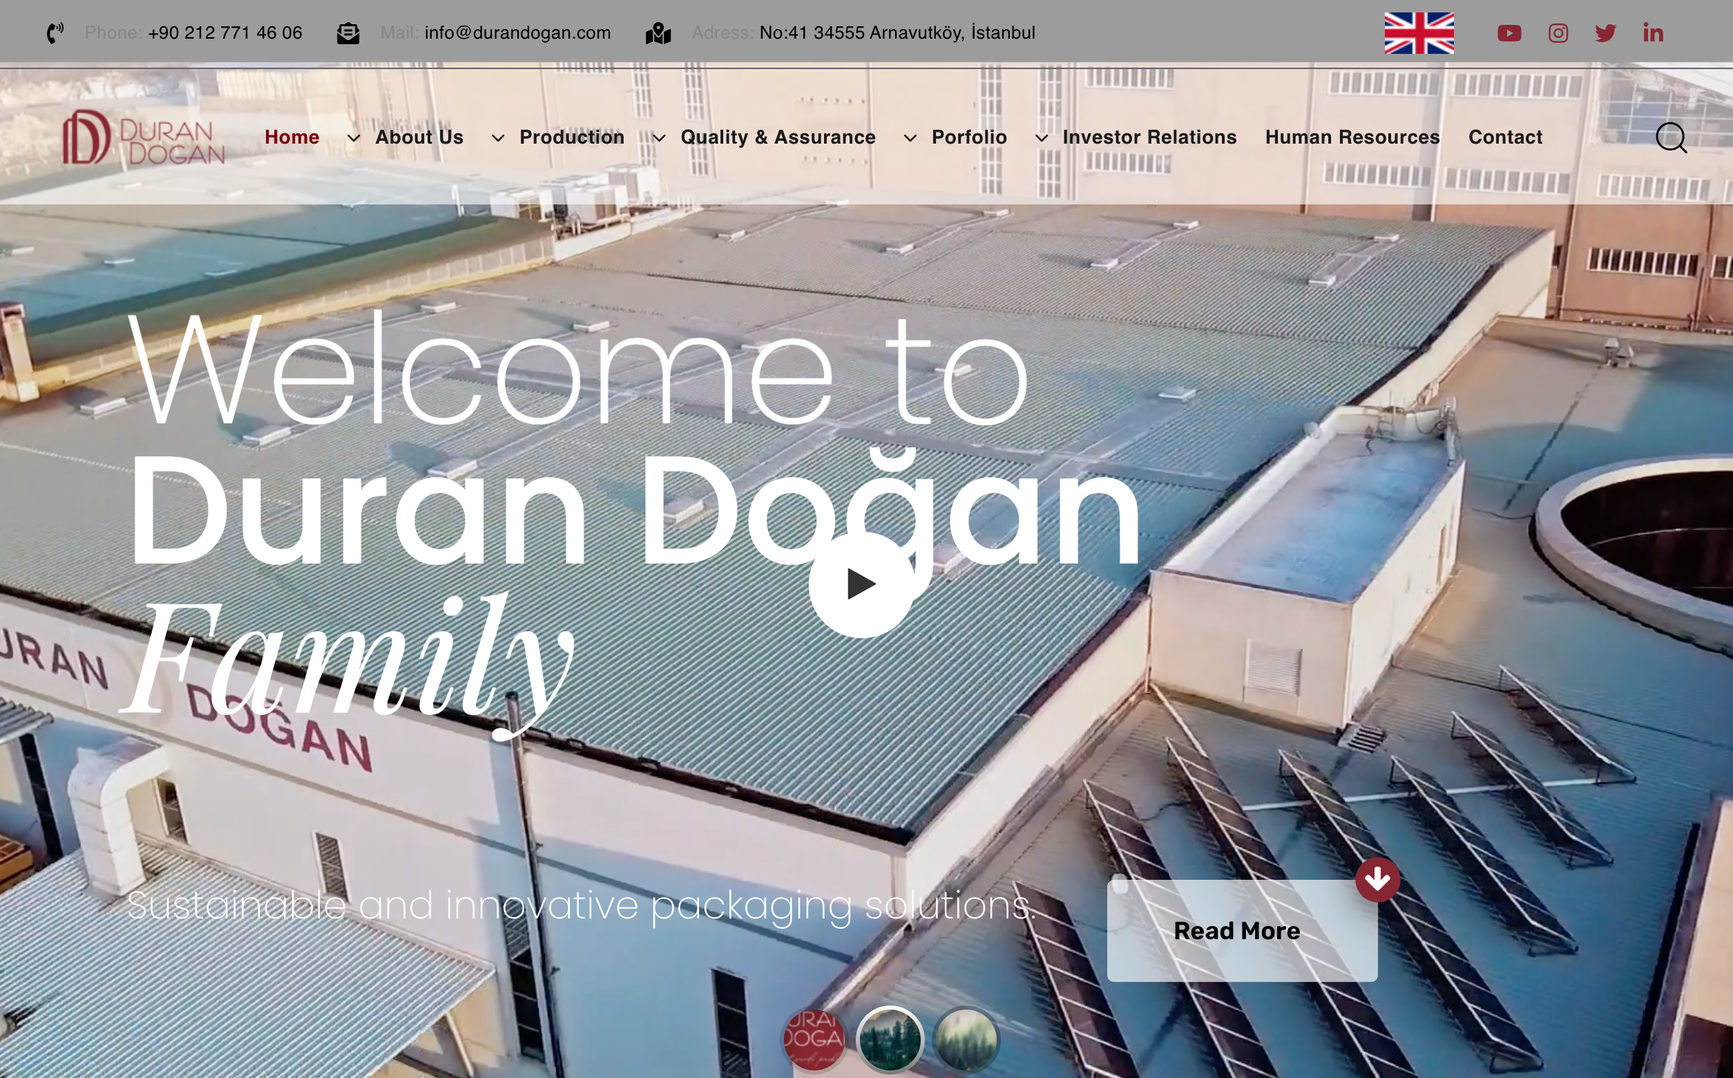
Task: Click the red down-arrow circle
Action: (1377, 880)
